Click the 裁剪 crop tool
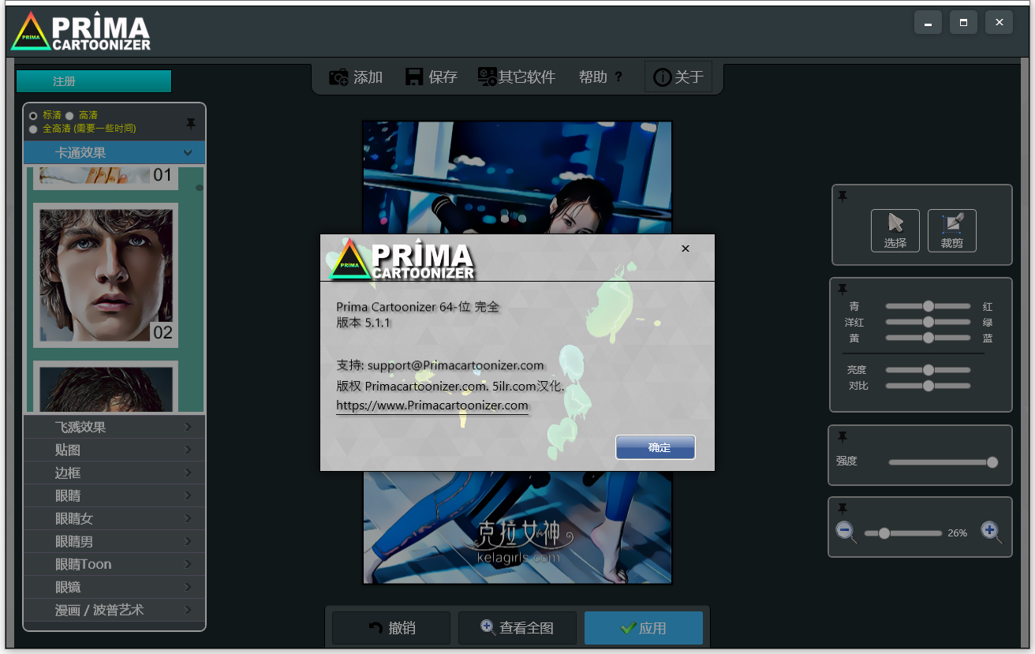1035x654 pixels. pyautogui.click(x=952, y=230)
